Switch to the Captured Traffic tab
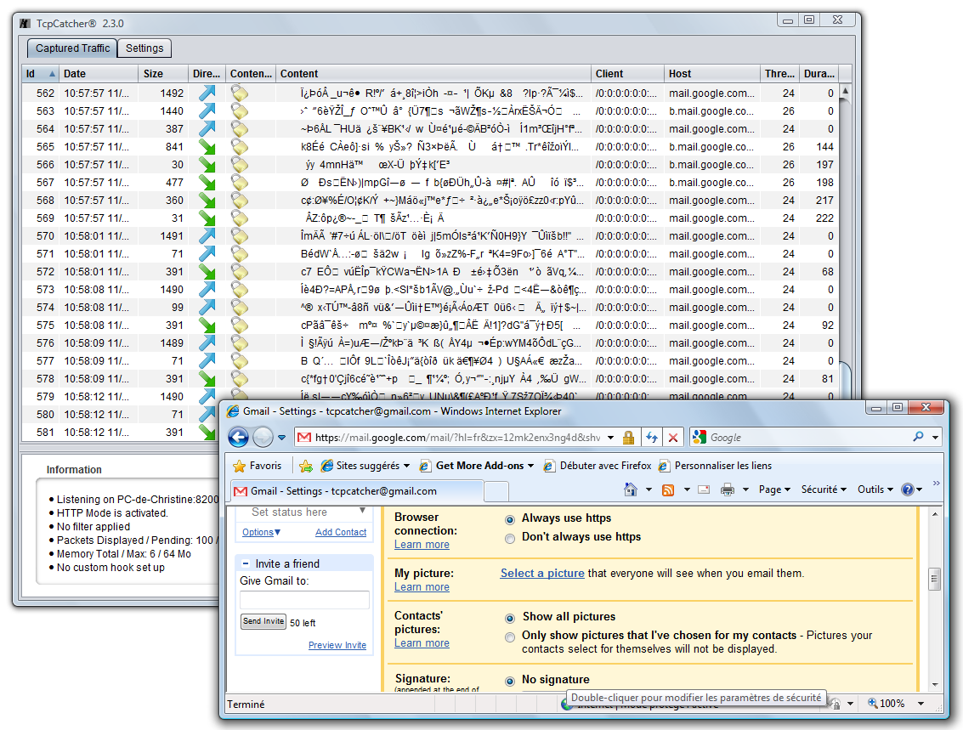The image size is (963, 730). click(72, 48)
